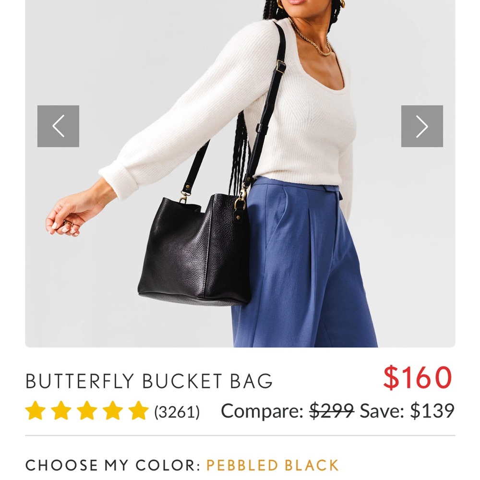Click the gold strap clasp on the bag
The image size is (480, 480).
[x=240, y=200]
